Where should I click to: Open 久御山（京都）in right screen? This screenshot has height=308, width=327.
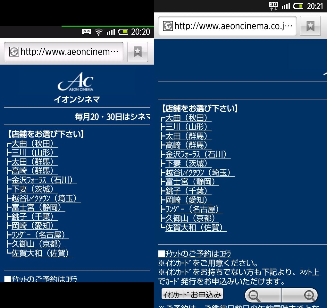(192, 218)
